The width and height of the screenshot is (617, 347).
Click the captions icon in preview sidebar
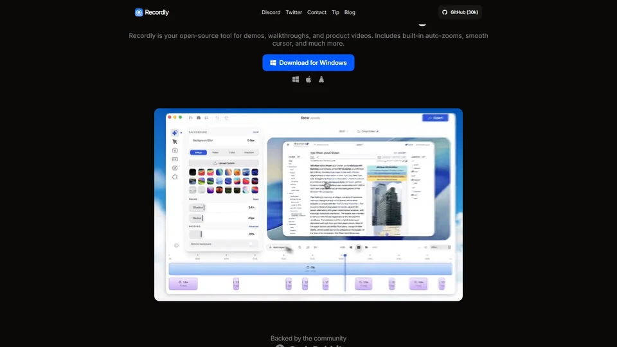coord(175,159)
